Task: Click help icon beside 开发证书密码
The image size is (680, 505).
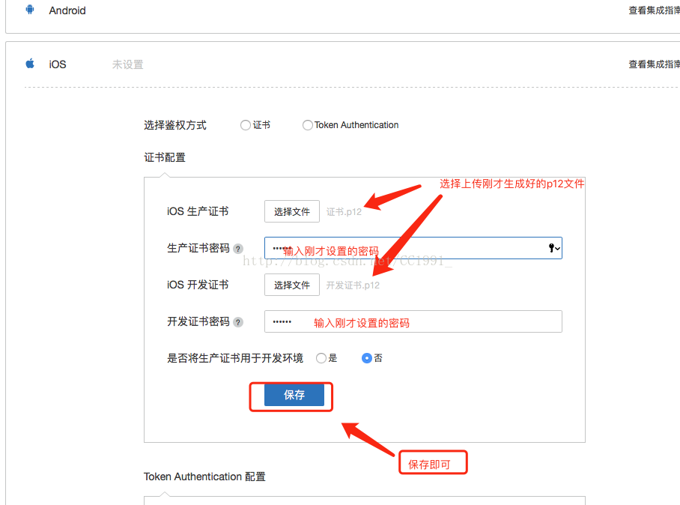Action: point(237,322)
